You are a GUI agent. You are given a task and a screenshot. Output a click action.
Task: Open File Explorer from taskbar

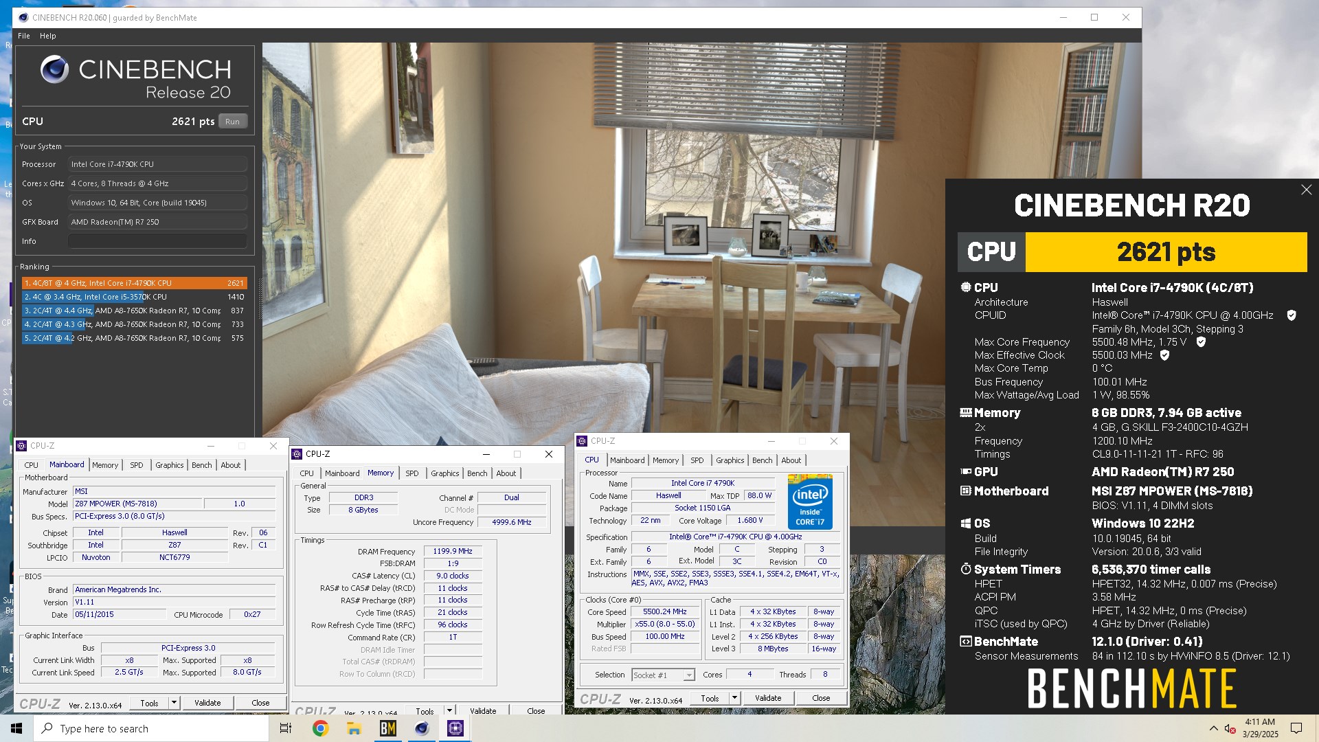pyautogui.click(x=354, y=728)
